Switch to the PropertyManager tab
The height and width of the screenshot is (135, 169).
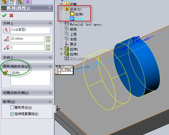click(12, 2)
